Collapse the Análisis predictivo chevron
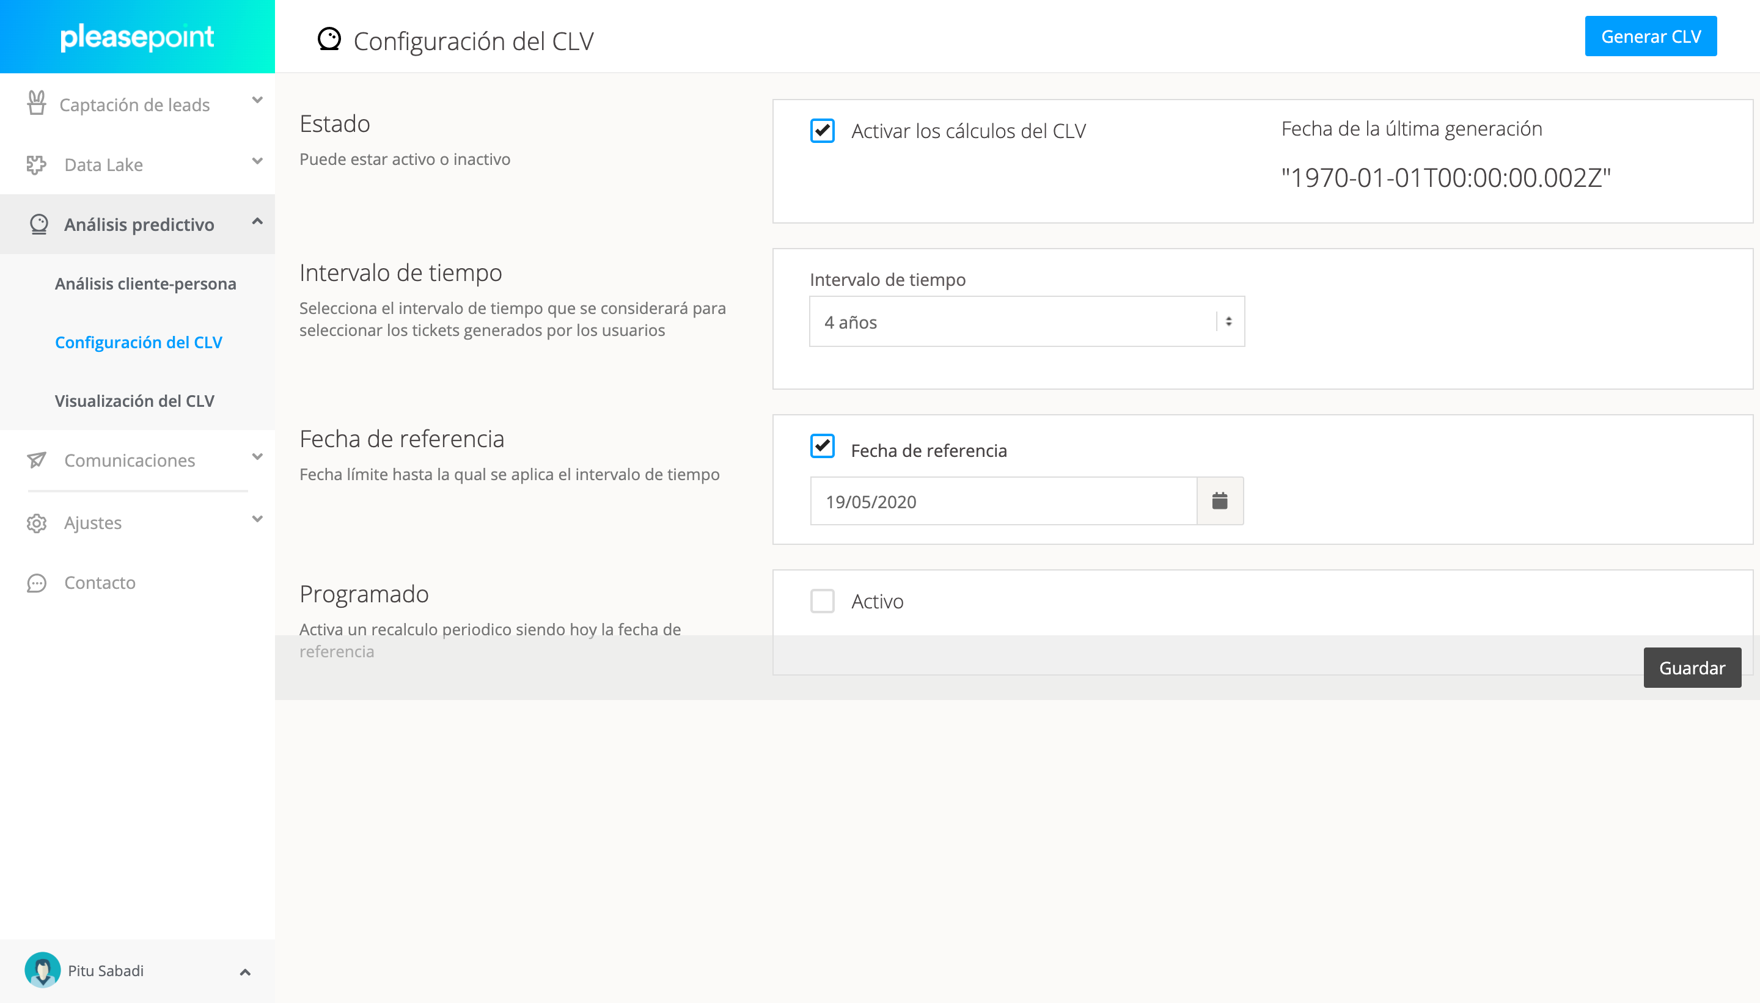Viewport: 1760px width, 1003px height. (257, 221)
